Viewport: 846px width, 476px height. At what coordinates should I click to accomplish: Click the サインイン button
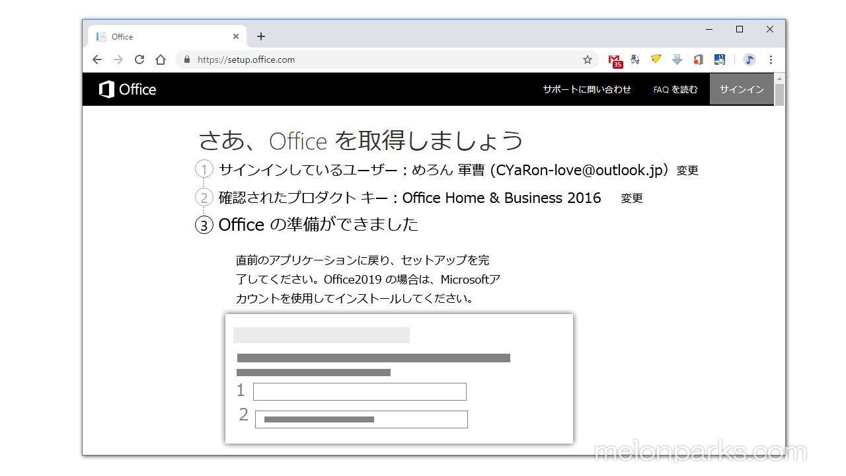coord(742,89)
